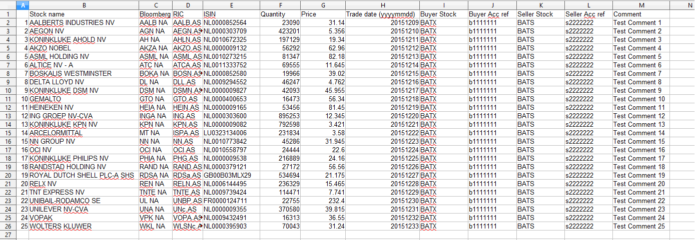This screenshot has width=695, height=240.
Task: Click the 'Trade date (yyyymmdd)' header cell
Action: click(382, 14)
